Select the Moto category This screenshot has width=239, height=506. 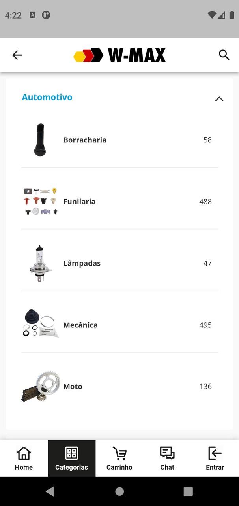tap(73, 387)
